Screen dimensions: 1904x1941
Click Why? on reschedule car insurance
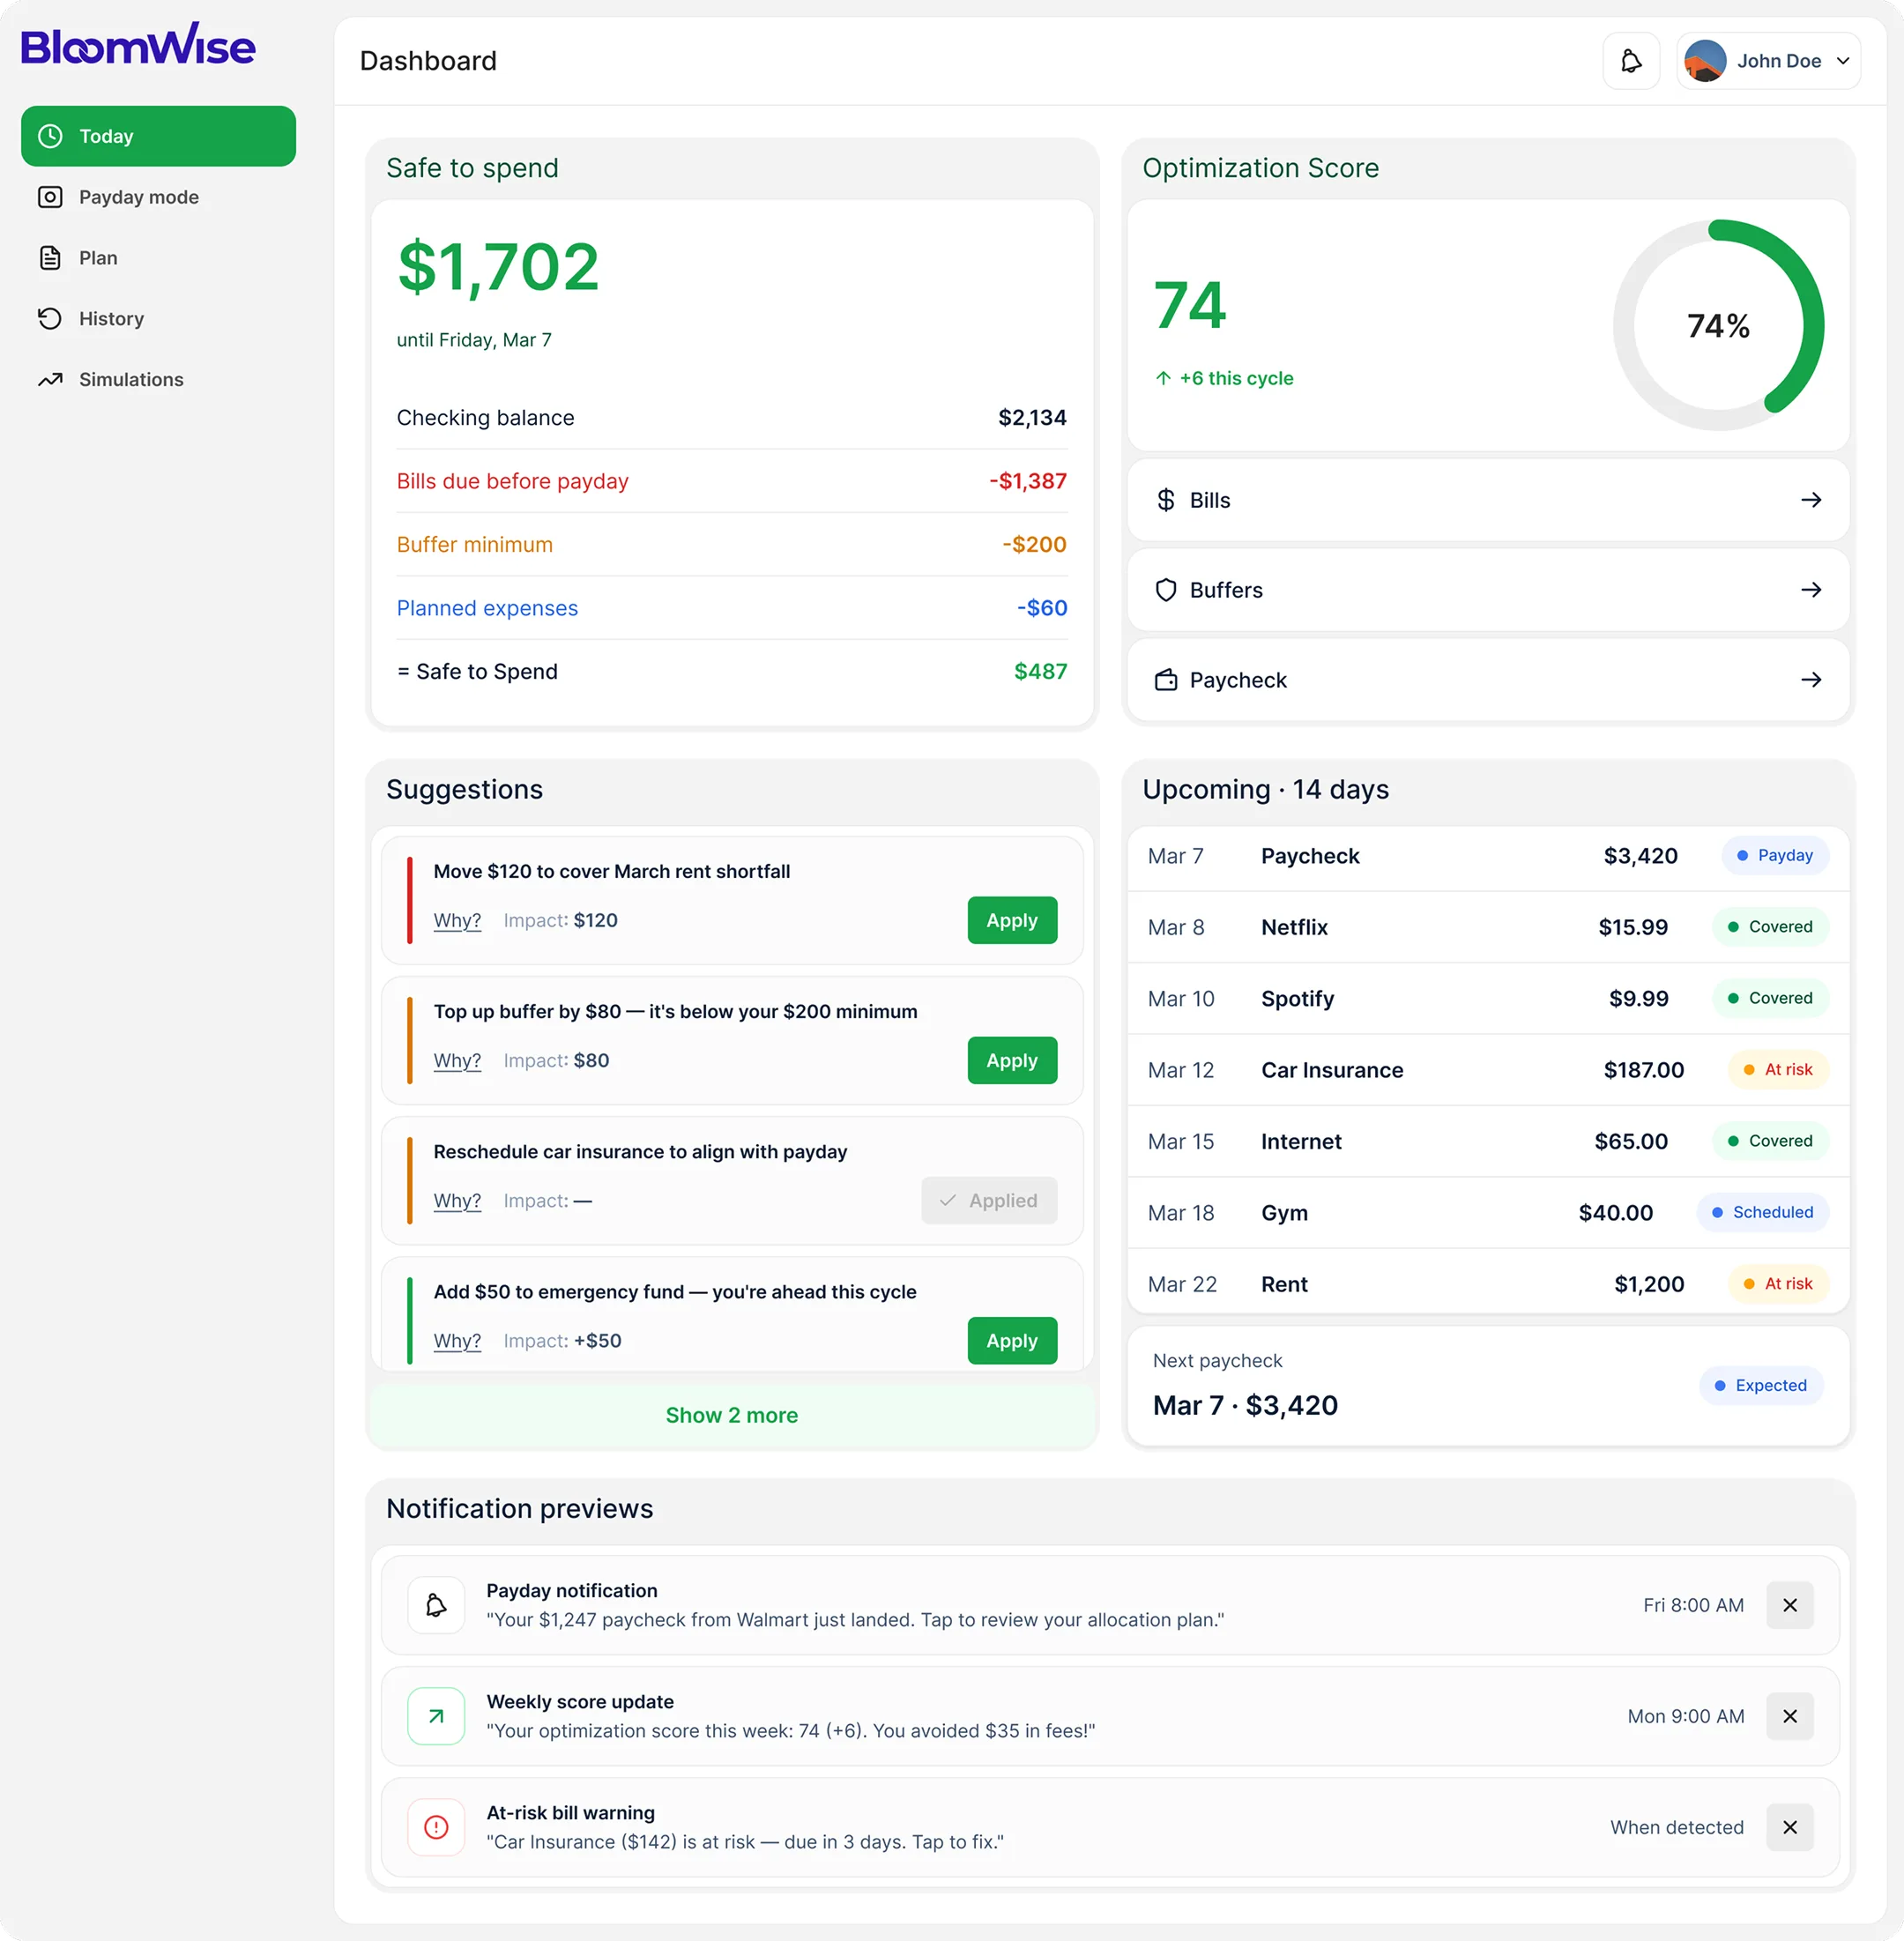point(457,1200)
